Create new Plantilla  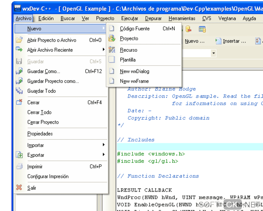[144, 60]
